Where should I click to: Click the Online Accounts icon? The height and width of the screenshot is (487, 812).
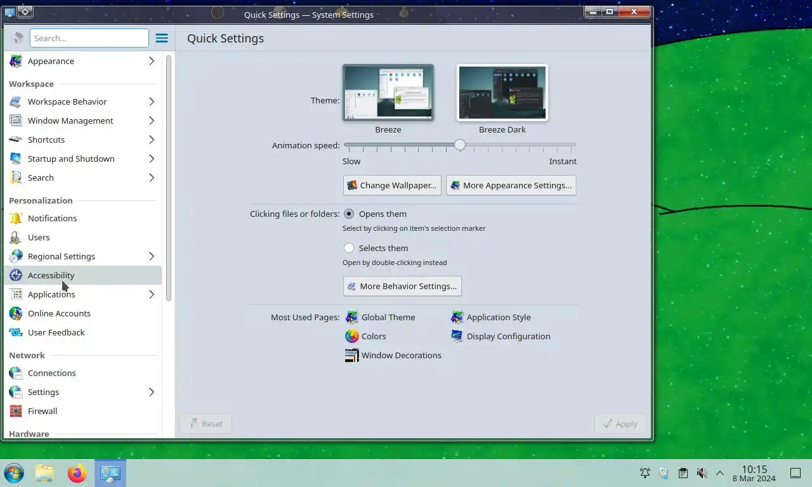[x=16, y=313]
